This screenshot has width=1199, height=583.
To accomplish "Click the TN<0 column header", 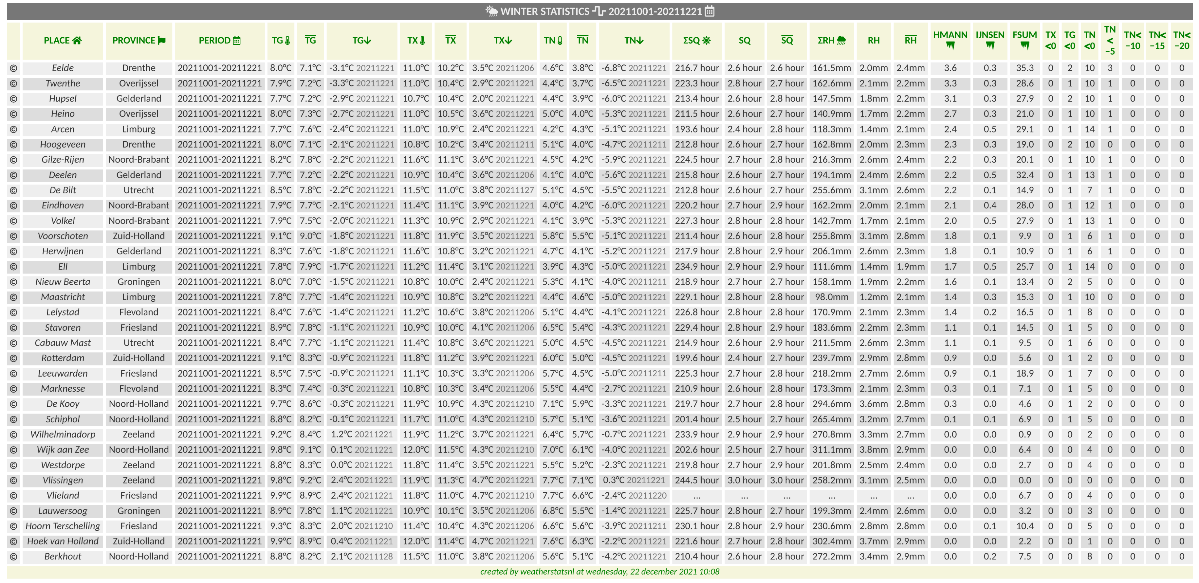I will (x=1090, y=41).
